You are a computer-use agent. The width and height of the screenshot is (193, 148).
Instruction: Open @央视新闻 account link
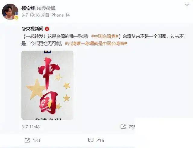click(x=32, y=29)
